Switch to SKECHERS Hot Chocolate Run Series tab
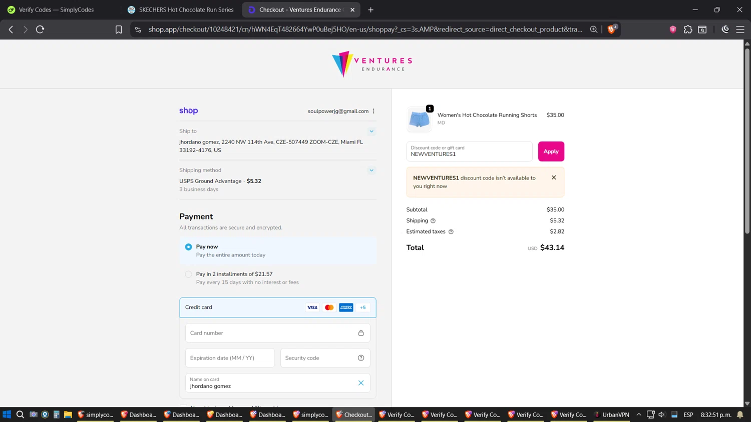Image resolution: width=751 pixels, height=422 pixels. [x=181, y=9]
